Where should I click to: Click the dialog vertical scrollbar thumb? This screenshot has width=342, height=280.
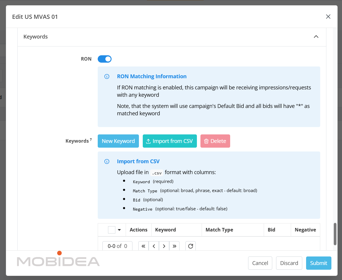click(335, 234)
